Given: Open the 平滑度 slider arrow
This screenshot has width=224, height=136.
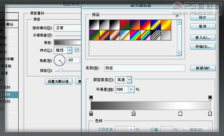Looking at the screenshot, I should tap(131, 89).
